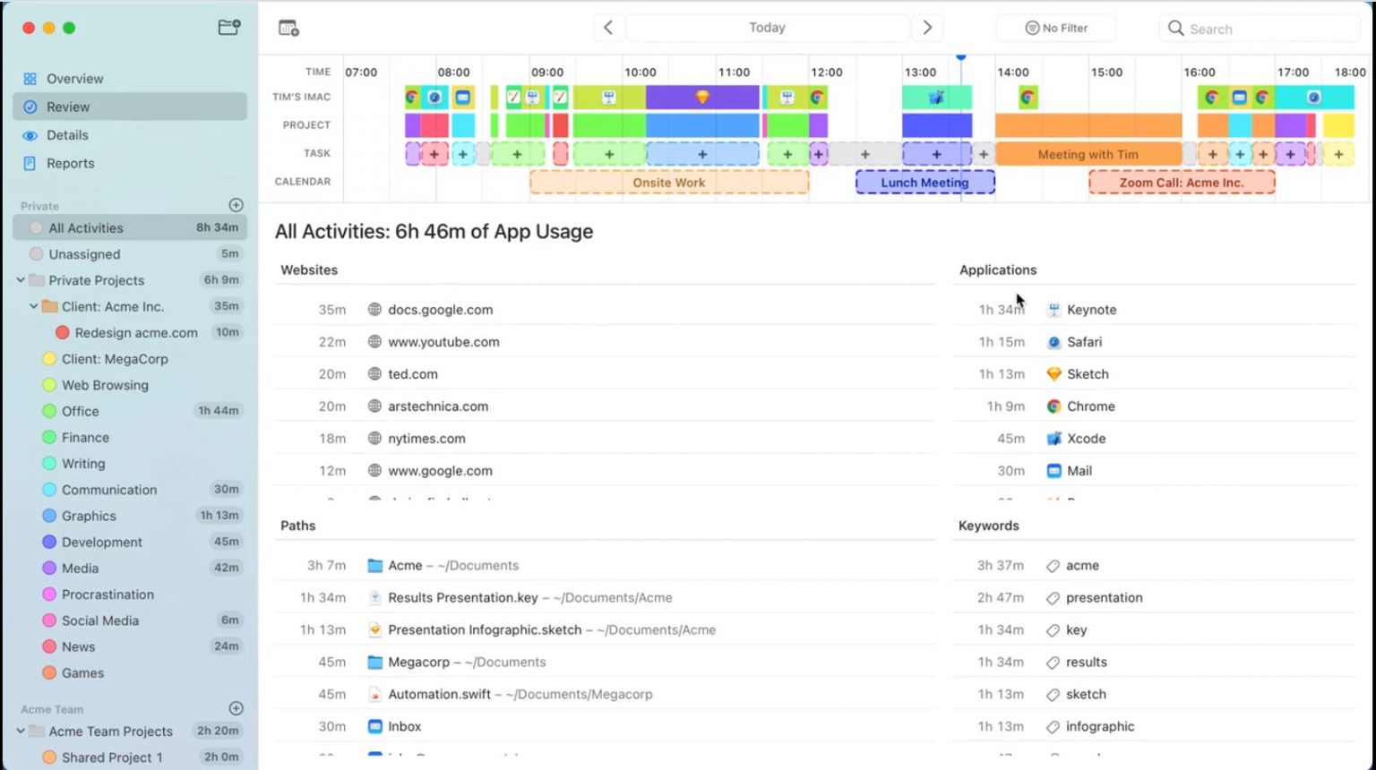Click the add-folder icon atop the sidebar
Image resolution: width=1376 pixels, height=770 pixels.
(x=229, y=27)
